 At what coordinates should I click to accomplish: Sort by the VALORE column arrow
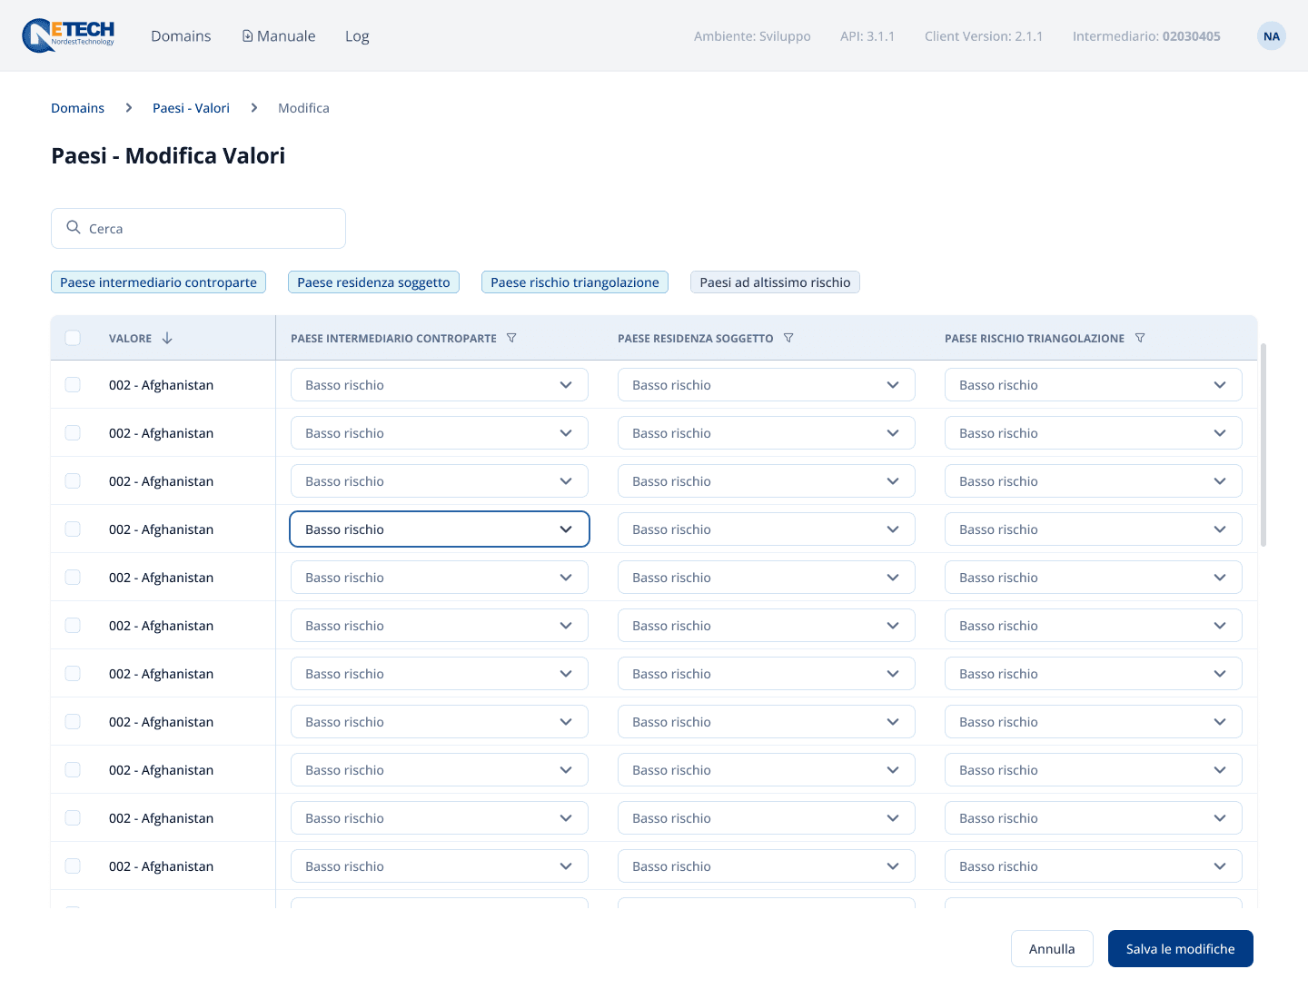coord(167,338)
